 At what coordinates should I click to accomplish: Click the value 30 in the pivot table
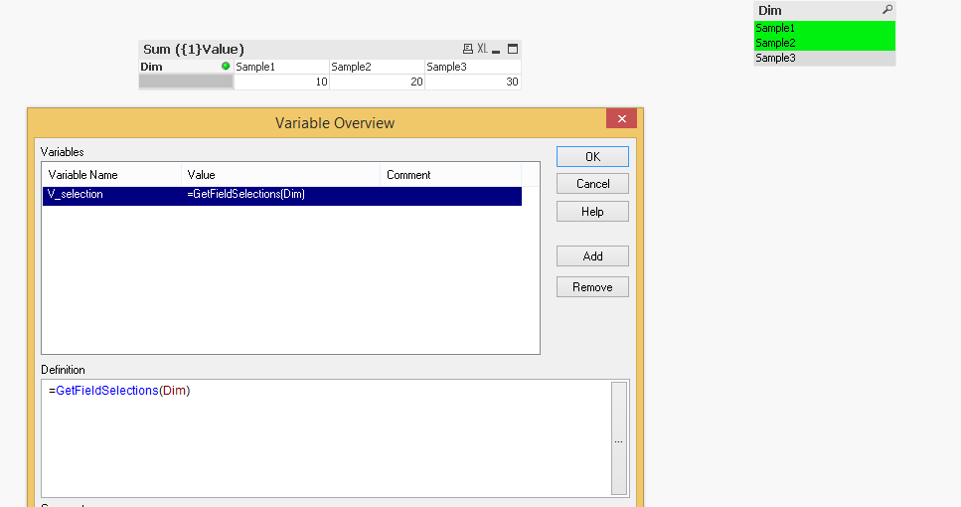472,82
